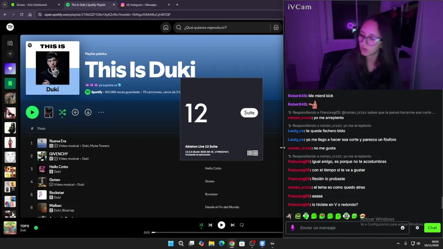This screenshot has height=249, width=443.
Task: Open Microsoft Edge from taskbar
Action: (221, 243)
